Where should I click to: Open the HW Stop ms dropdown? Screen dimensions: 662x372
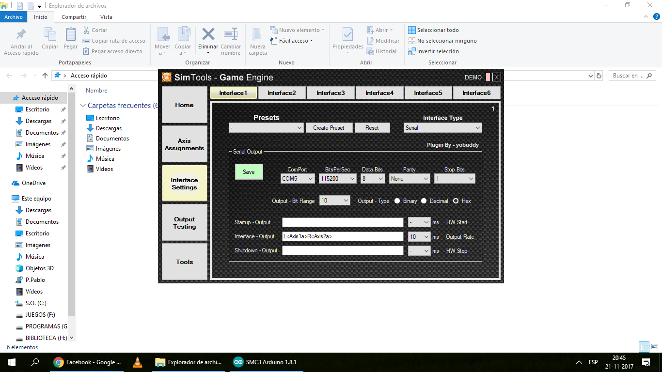(x=420, y=251)
